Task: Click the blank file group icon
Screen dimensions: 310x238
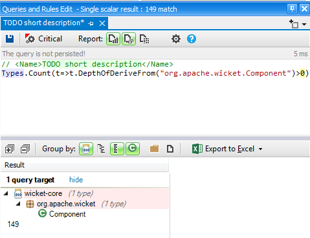Action: click(170, 149)
